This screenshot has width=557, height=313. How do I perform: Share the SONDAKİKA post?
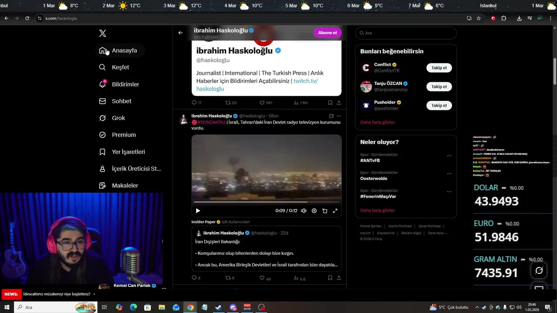pos(339,278)
